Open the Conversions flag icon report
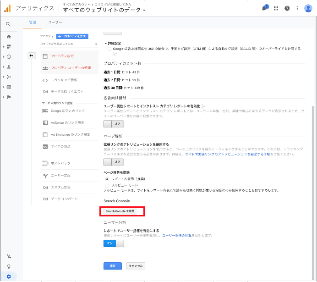Screen dimensions: 317x282 9,97
